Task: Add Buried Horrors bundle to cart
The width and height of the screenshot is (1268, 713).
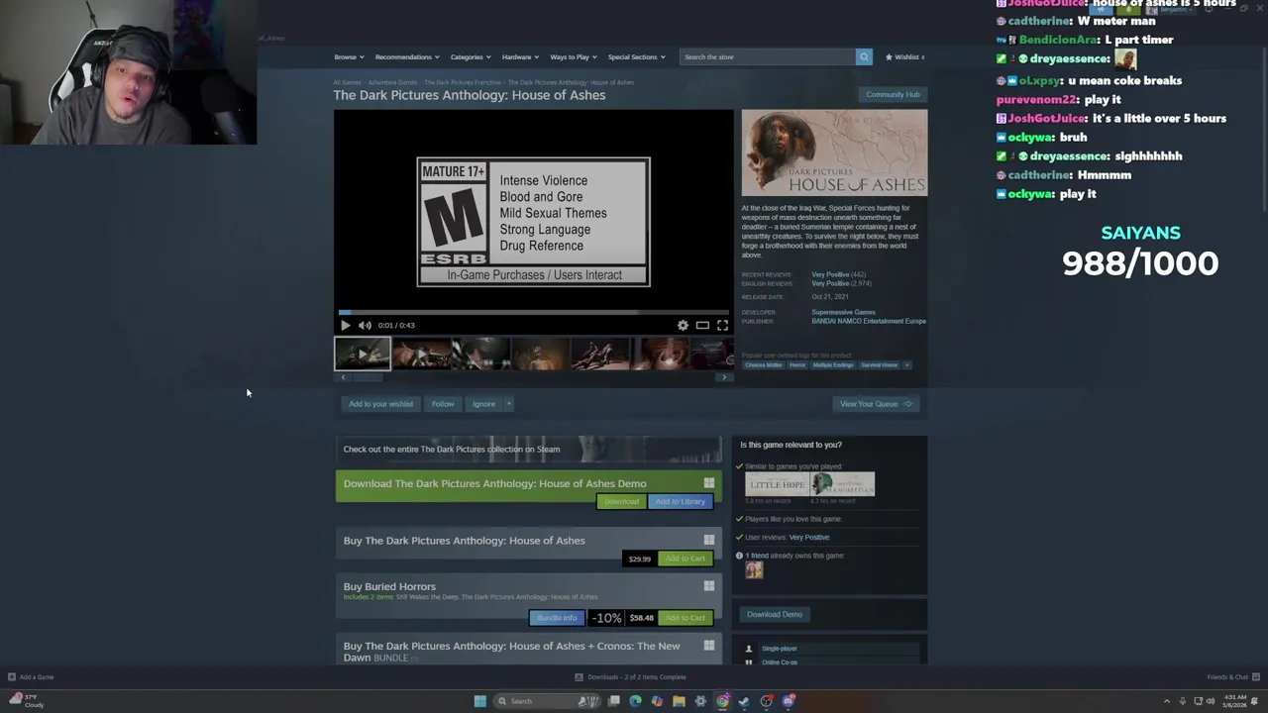Action: point(685,618)
